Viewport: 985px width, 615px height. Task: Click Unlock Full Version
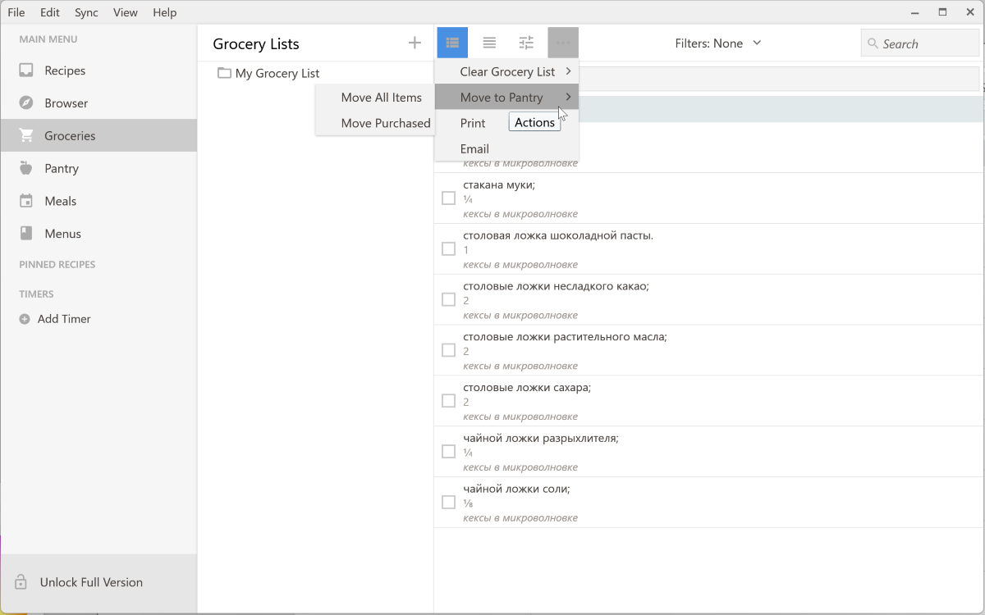91,582
